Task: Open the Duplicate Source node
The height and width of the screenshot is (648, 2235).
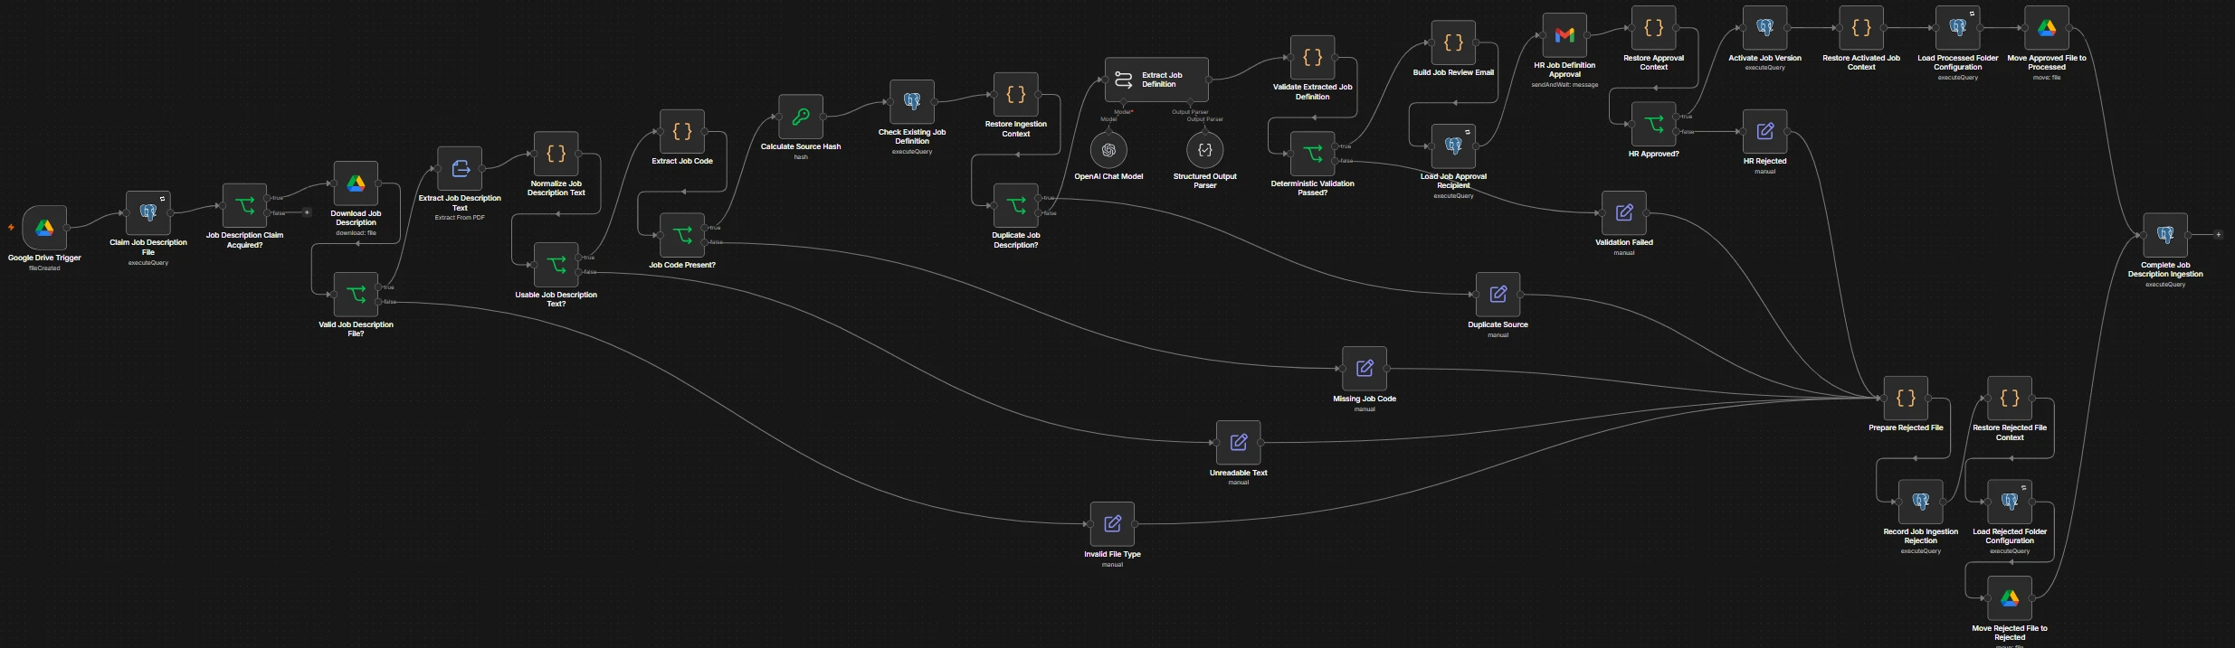Action: pyautogui.click(x=1498, y=295)
